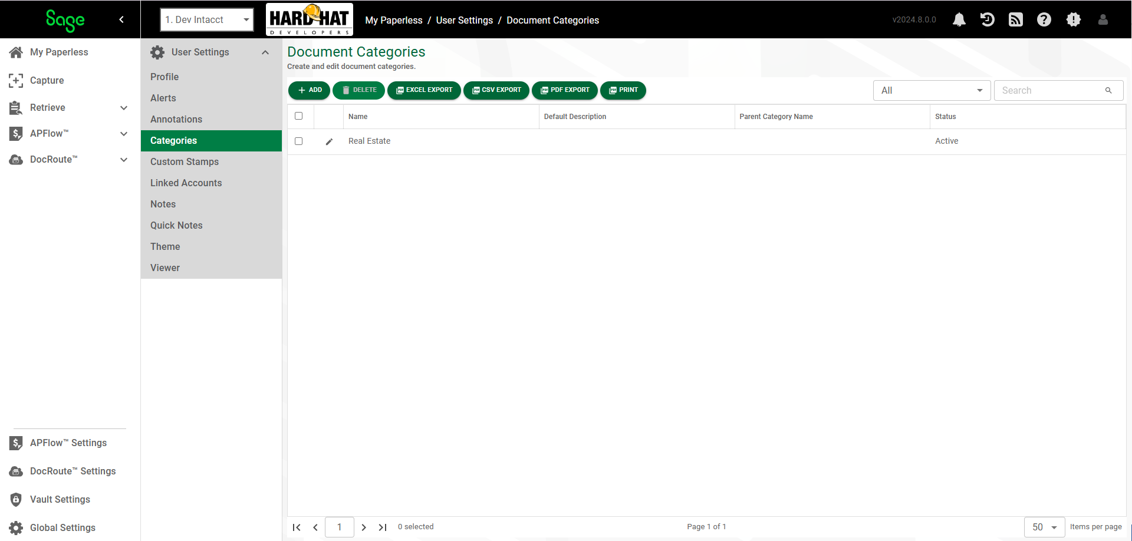Screen dimensions: 1132x541
Task: Expand the APFlow menu chevron
Action: [x=124, y=134]
